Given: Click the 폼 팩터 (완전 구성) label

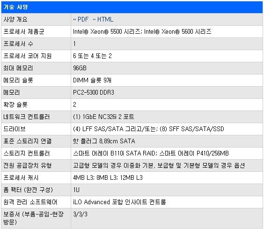Looking at the screenshot, I should pos(28,190).
